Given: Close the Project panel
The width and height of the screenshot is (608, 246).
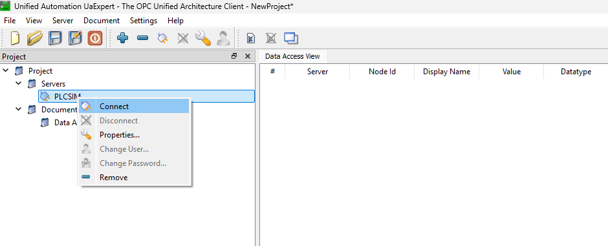Looking at the screenshot, I should tap(248, 56).
